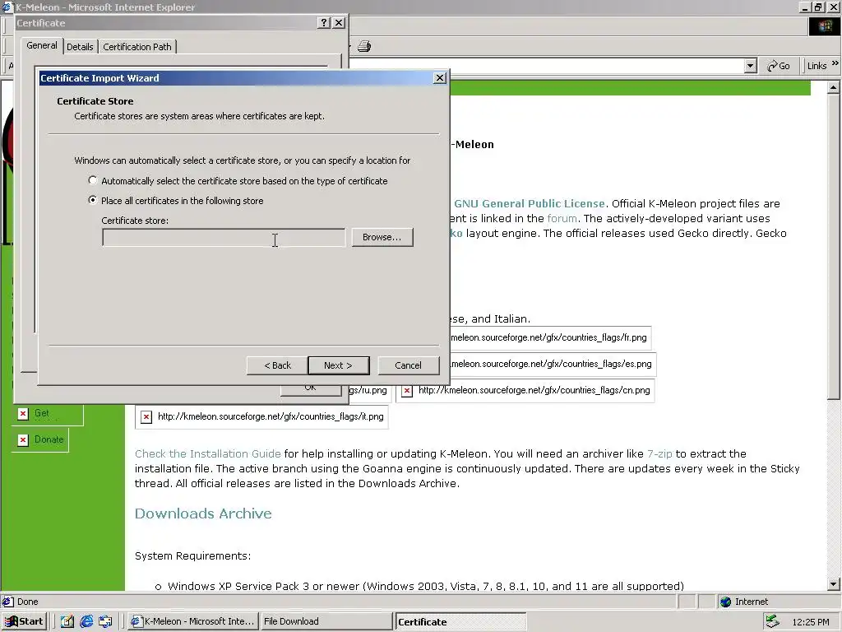Expand the Links toolbar chevron
The height and width of the screenshot is (632, 842).
coord(835,63)
